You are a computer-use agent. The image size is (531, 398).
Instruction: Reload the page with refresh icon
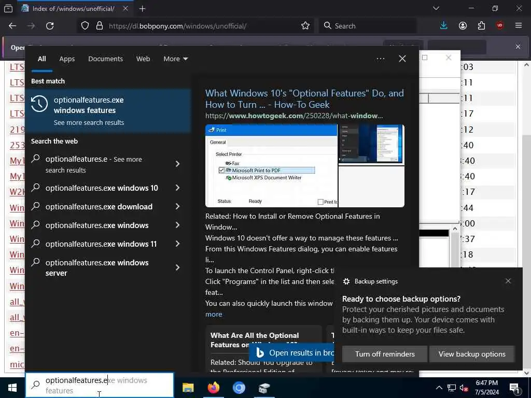pos(50,26)
